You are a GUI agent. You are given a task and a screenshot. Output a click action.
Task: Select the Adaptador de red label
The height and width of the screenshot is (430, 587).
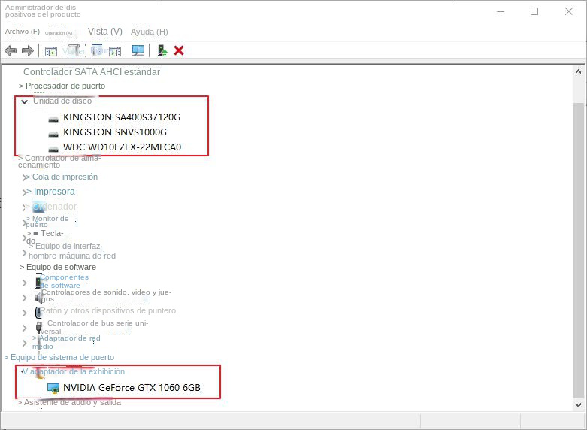click(x=66, y=342)
